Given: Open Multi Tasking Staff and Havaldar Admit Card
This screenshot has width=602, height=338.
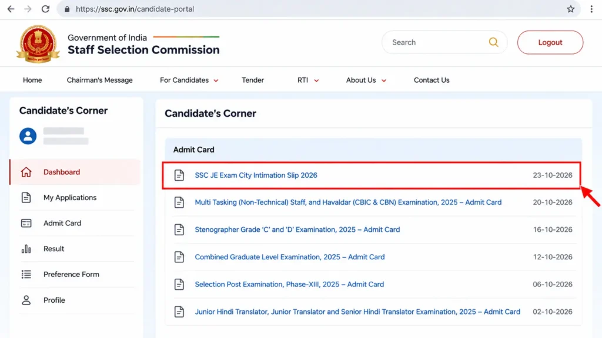Looking at the screenshot, I should click(x=348, y=202).
